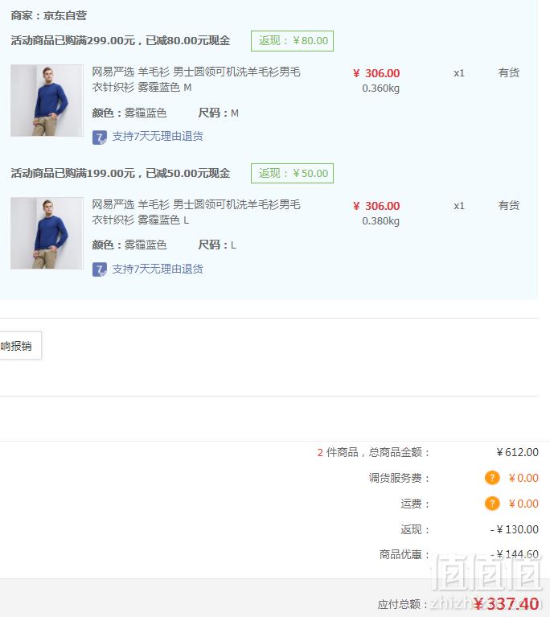The height and width of the screenshot is (617, 550).
Task: Click the 尺码：M size label
Action: 219,113
